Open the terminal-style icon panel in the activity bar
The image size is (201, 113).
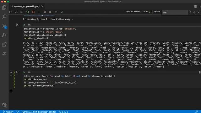pyautogui.click(x=4, y=54)
